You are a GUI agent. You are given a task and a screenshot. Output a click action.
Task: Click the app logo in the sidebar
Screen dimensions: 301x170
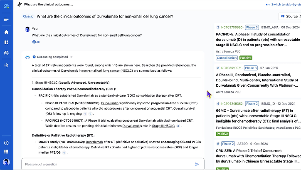click(x=6, y=6)
